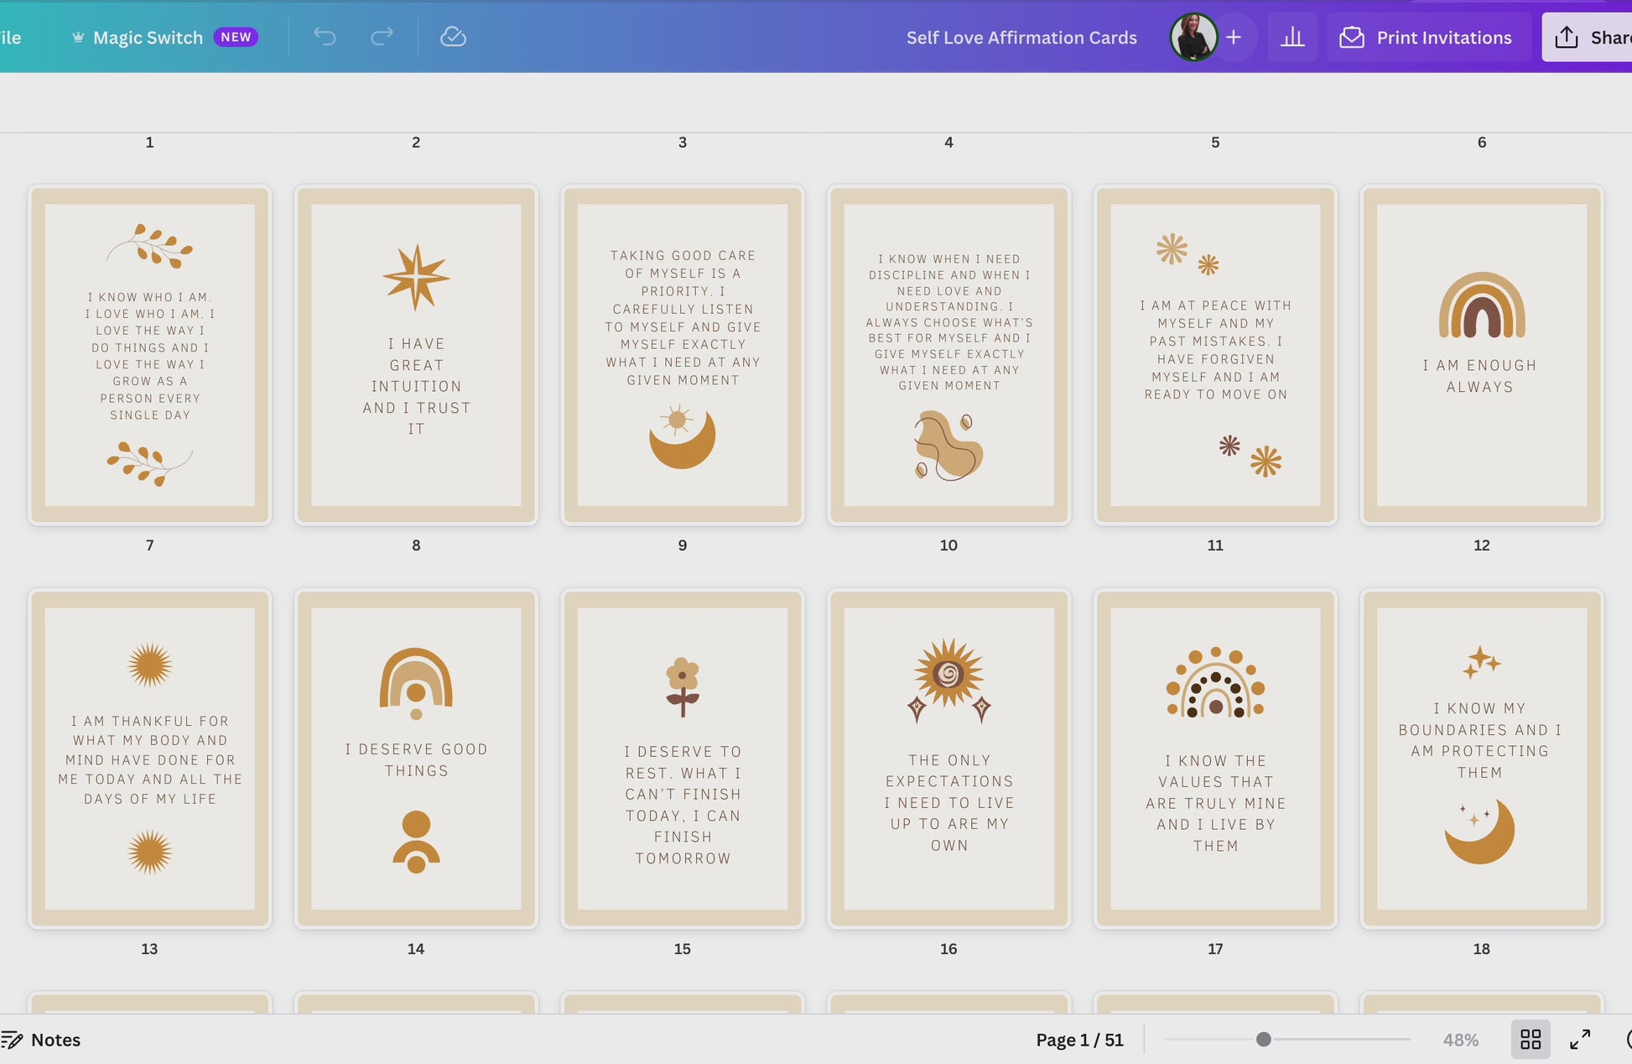Image resolution: width=1632 pixels, height=1064 pixels.
Task: Click the add collaborator plus icon
Action: [1234, 36]
